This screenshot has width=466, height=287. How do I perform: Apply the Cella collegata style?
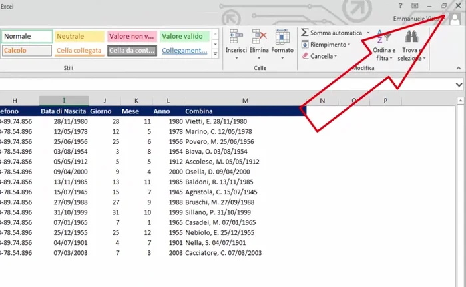[79, 51]
